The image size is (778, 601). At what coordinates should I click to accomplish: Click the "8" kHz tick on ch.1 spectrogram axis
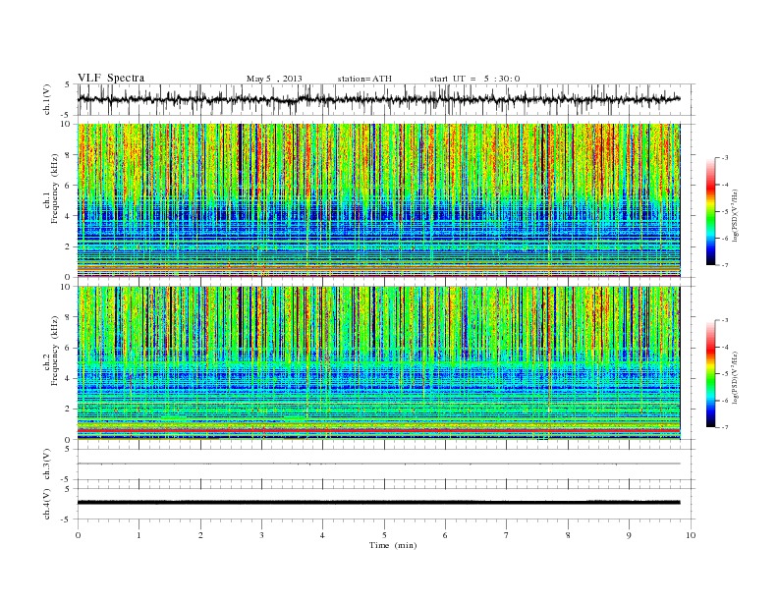[x=68, y=155]
